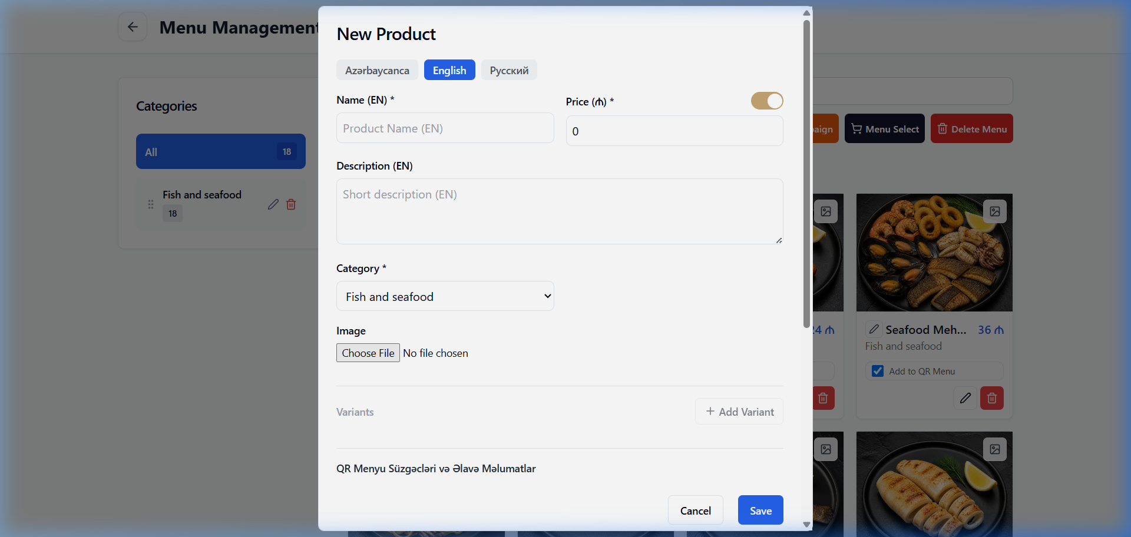The width and height of the screenshot is (1131, 537).
Task: Grab the Fish and seafood drag handle
Action: pos(151,204)
